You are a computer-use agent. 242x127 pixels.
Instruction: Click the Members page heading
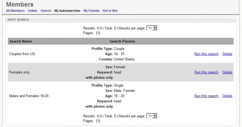[x=20, y=5]
